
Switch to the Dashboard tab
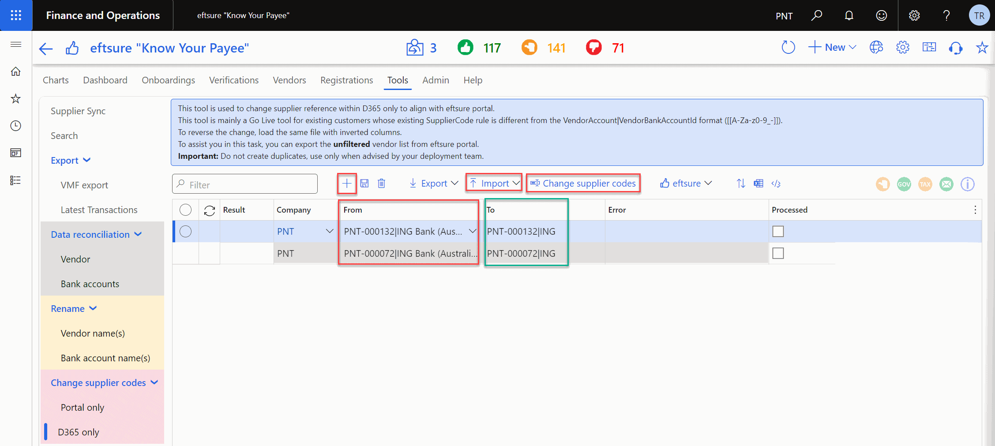tap(105, 80)
